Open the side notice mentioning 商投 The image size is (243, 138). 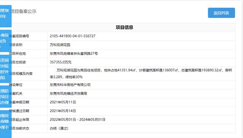click(6, 41)
